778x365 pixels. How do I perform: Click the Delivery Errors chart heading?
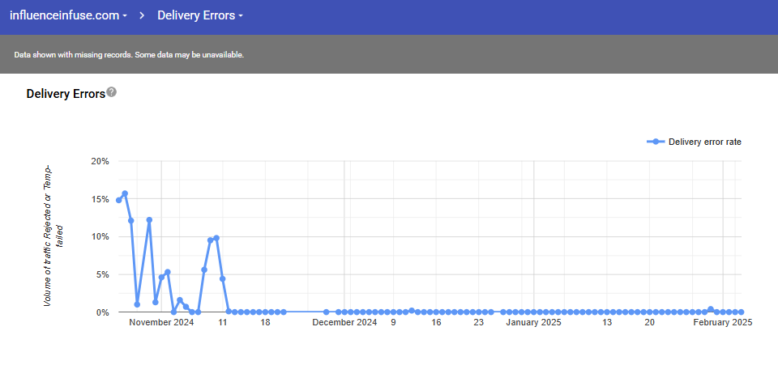click(66, 94)
